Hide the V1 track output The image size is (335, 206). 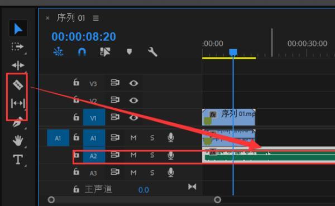point(134,118)
